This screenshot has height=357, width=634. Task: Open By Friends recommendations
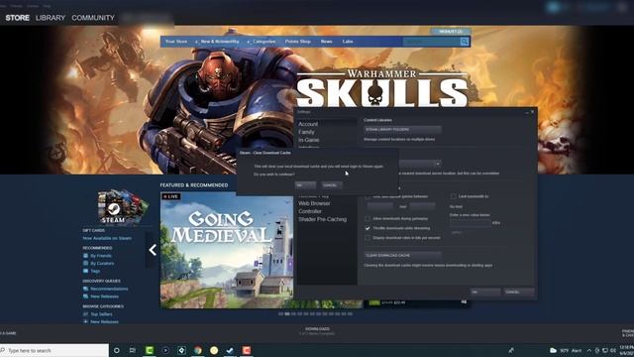(101, 256)
